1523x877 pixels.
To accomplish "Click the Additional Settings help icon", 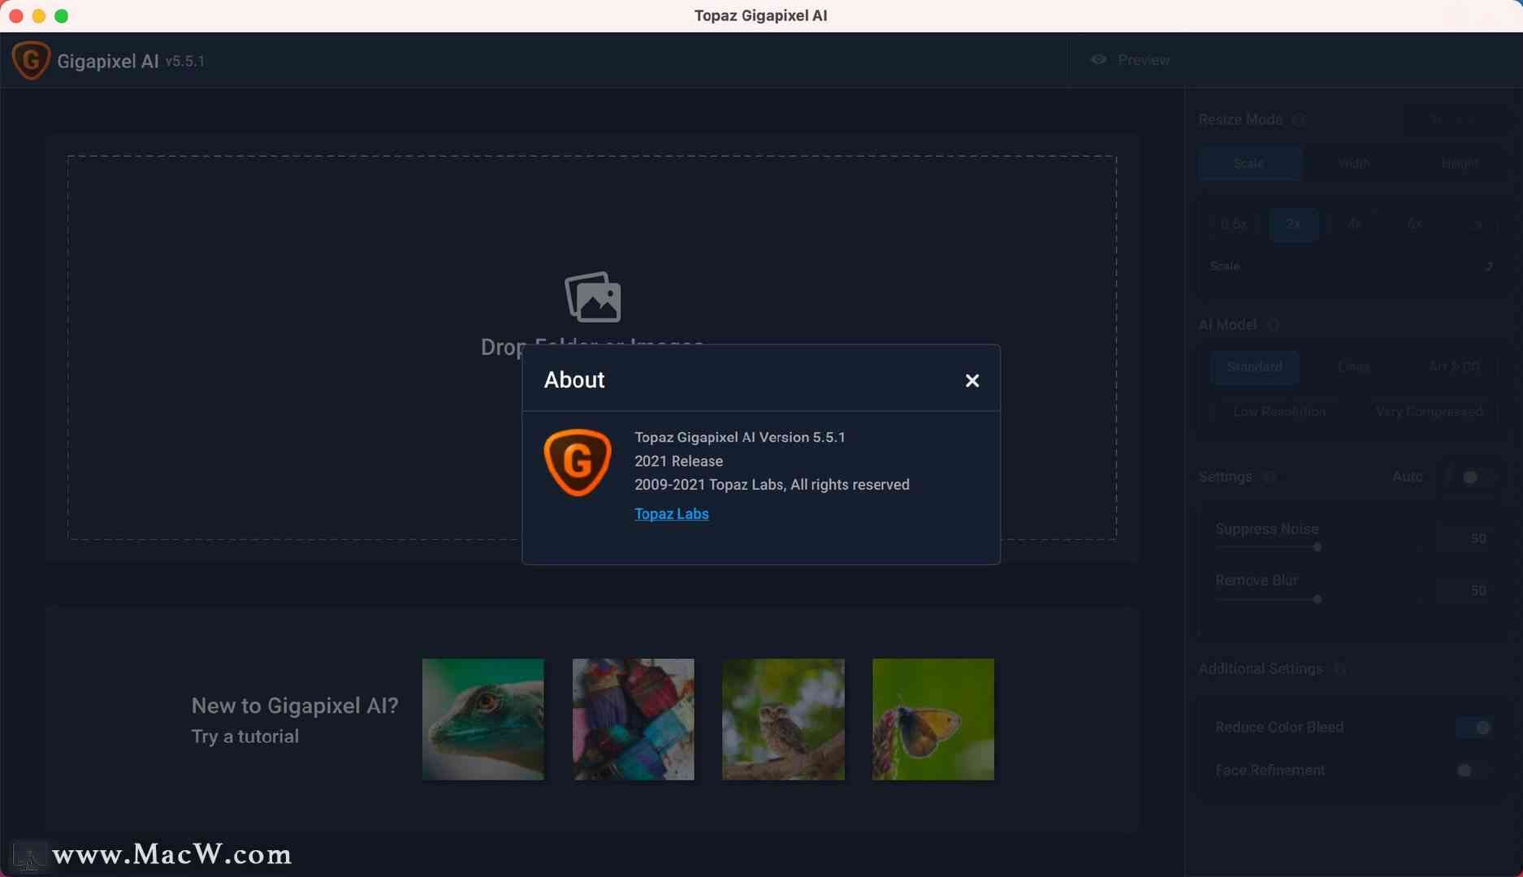I will 1339,669.
